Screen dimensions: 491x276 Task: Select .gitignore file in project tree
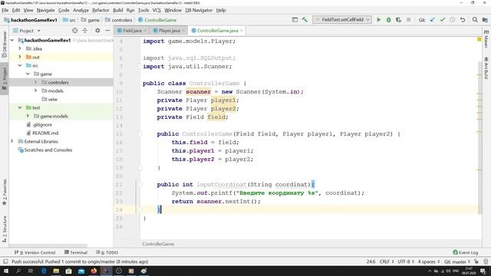[42, 125]
